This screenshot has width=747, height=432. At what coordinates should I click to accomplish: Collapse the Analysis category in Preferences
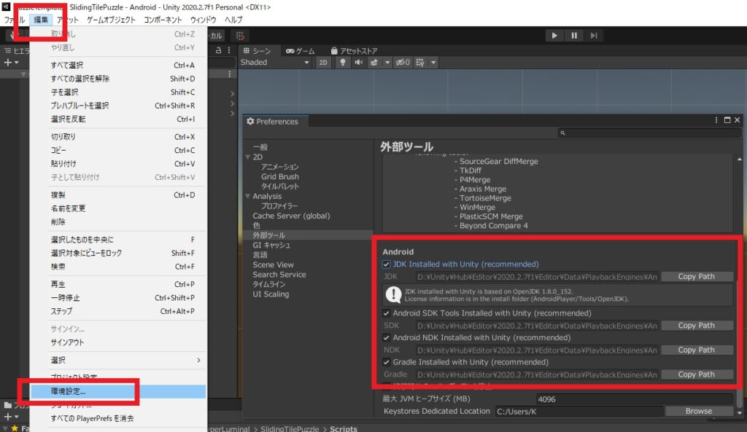(248, 196)
